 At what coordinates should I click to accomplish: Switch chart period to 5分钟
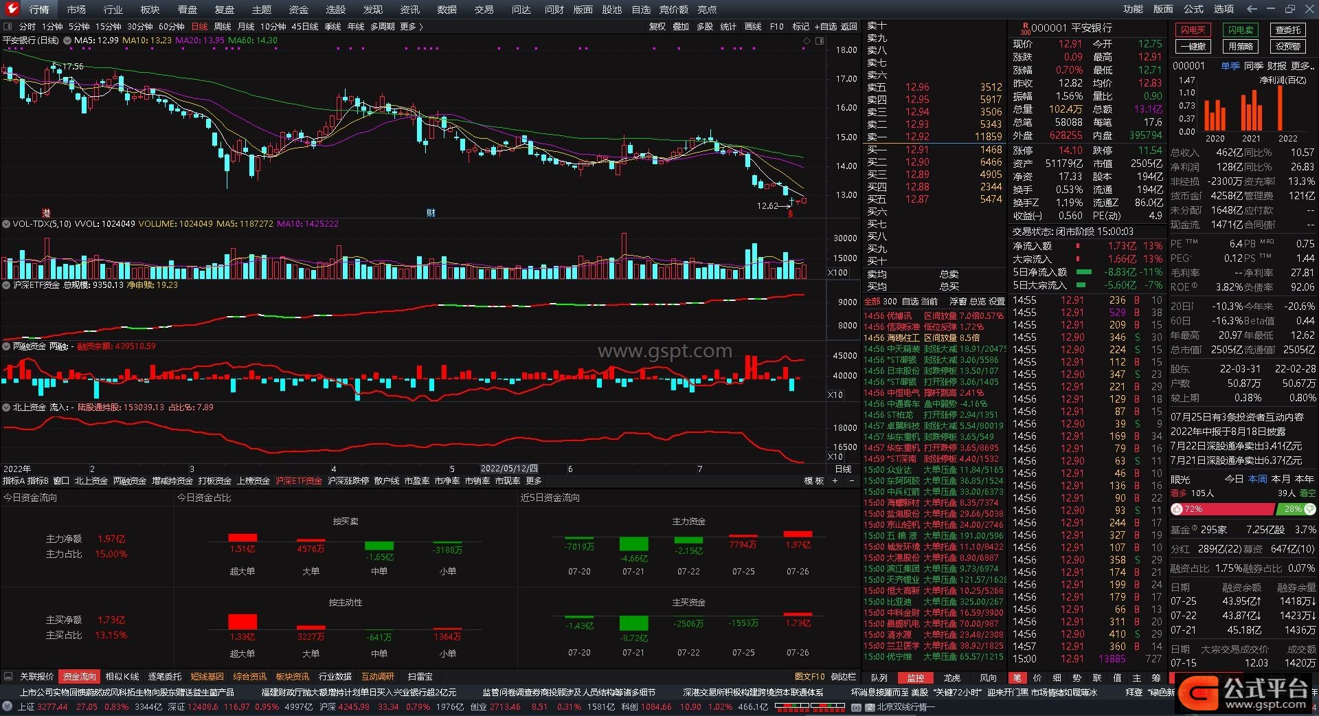point(79,27)
